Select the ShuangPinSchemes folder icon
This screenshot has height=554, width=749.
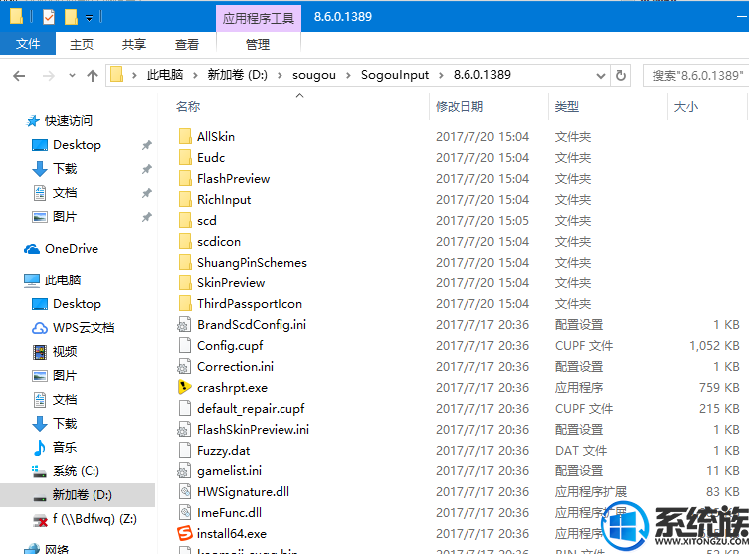pos(185,263)
